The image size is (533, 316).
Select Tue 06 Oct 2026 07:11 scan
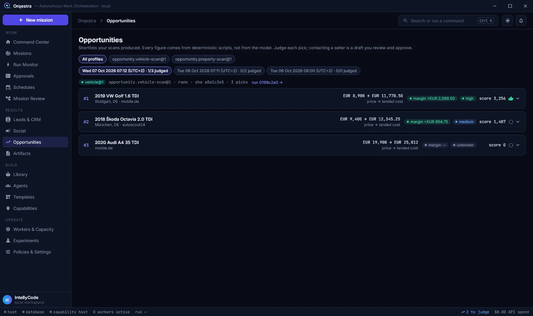(219, 71)
